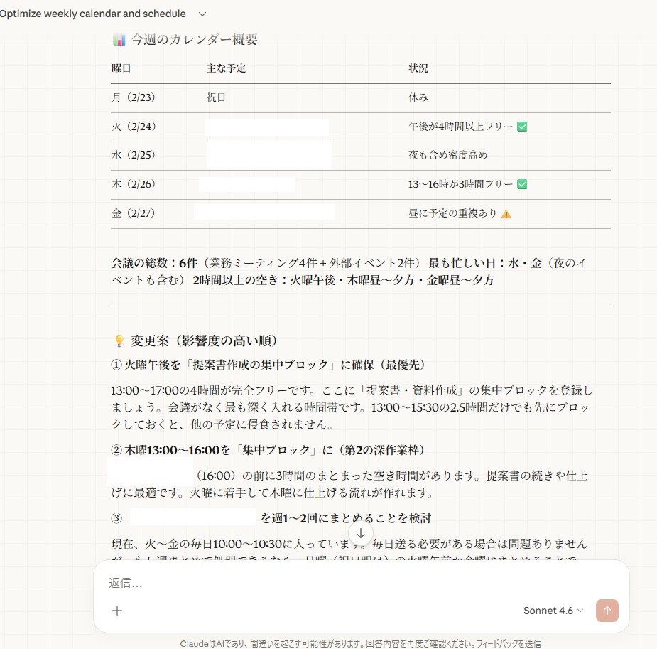Click the scroll-to-bottom arrow button
Image resolution: width=657 pixels, height=649 pixels.
tap(361, 533)
